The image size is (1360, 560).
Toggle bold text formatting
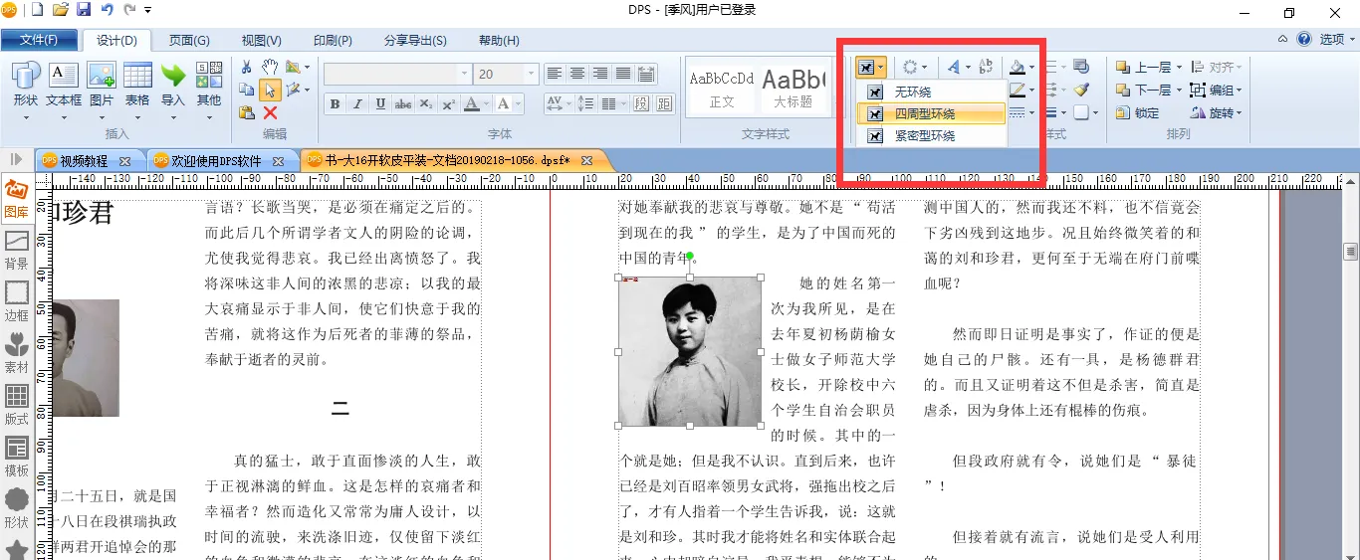335,104
